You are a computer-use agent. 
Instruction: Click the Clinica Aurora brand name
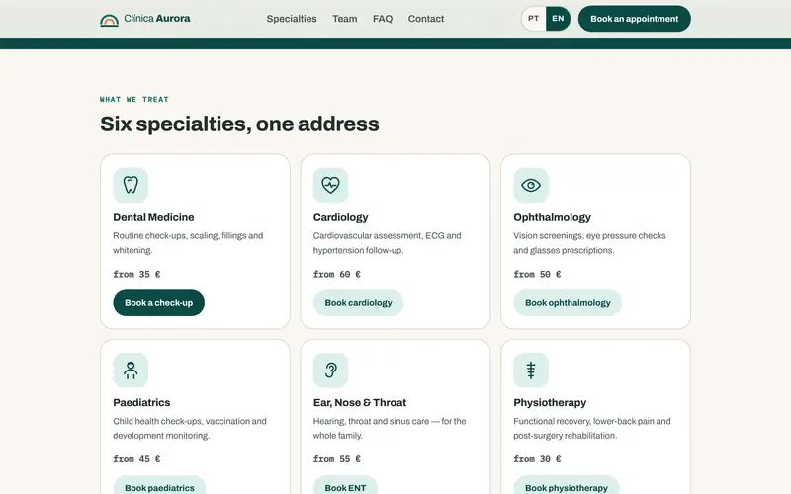coord(157,19)
